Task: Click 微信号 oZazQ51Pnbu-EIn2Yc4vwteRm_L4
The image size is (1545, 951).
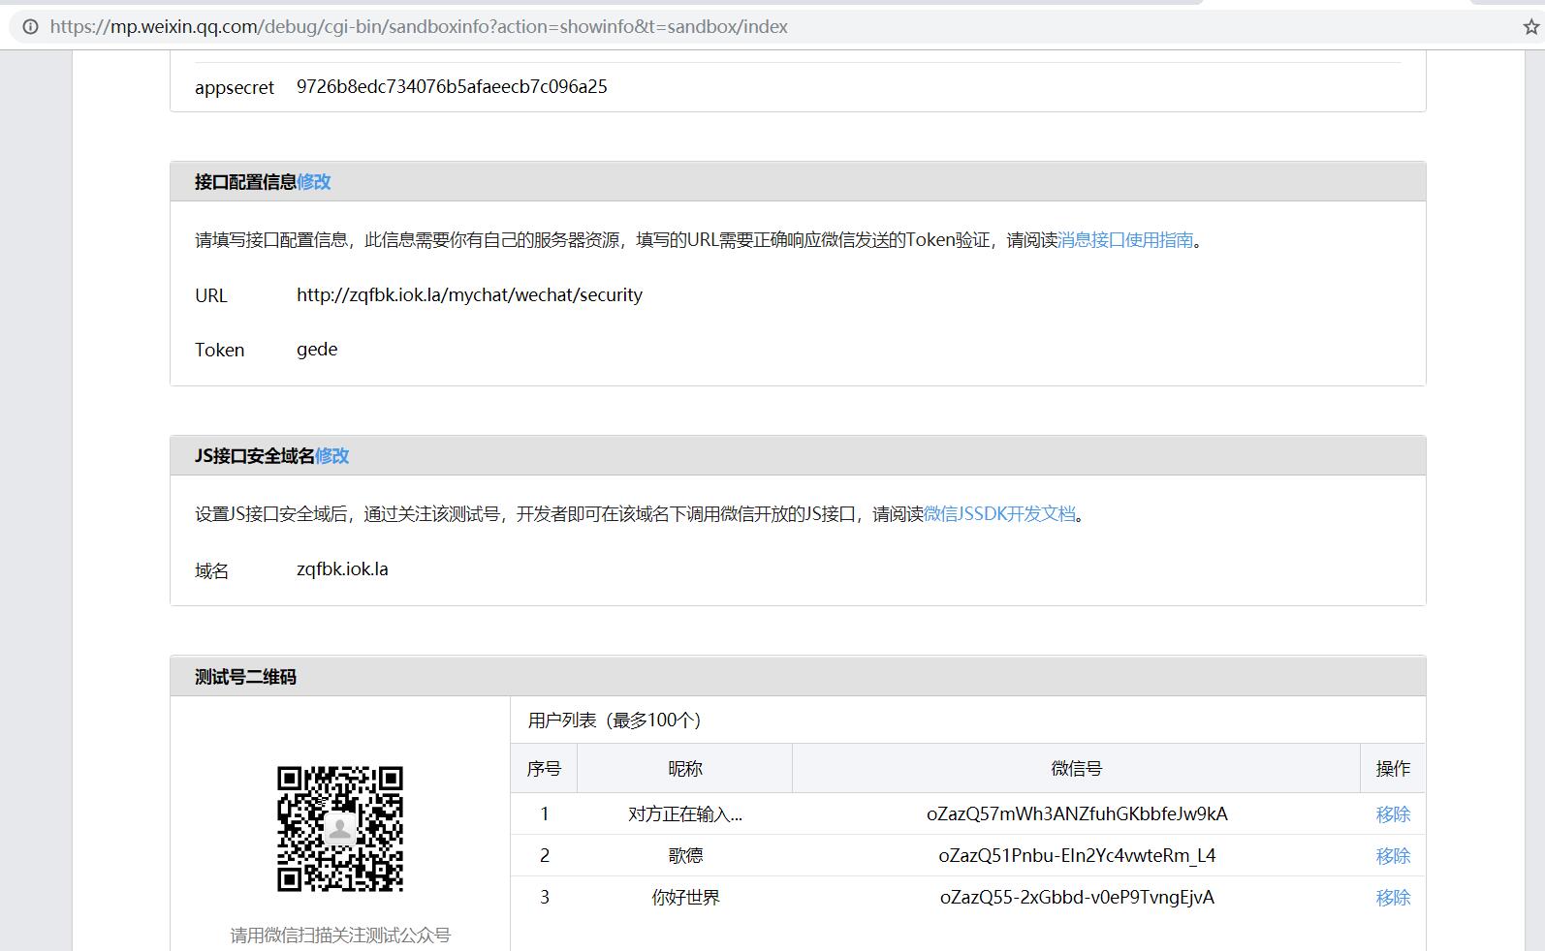Action: point(1077,856)
